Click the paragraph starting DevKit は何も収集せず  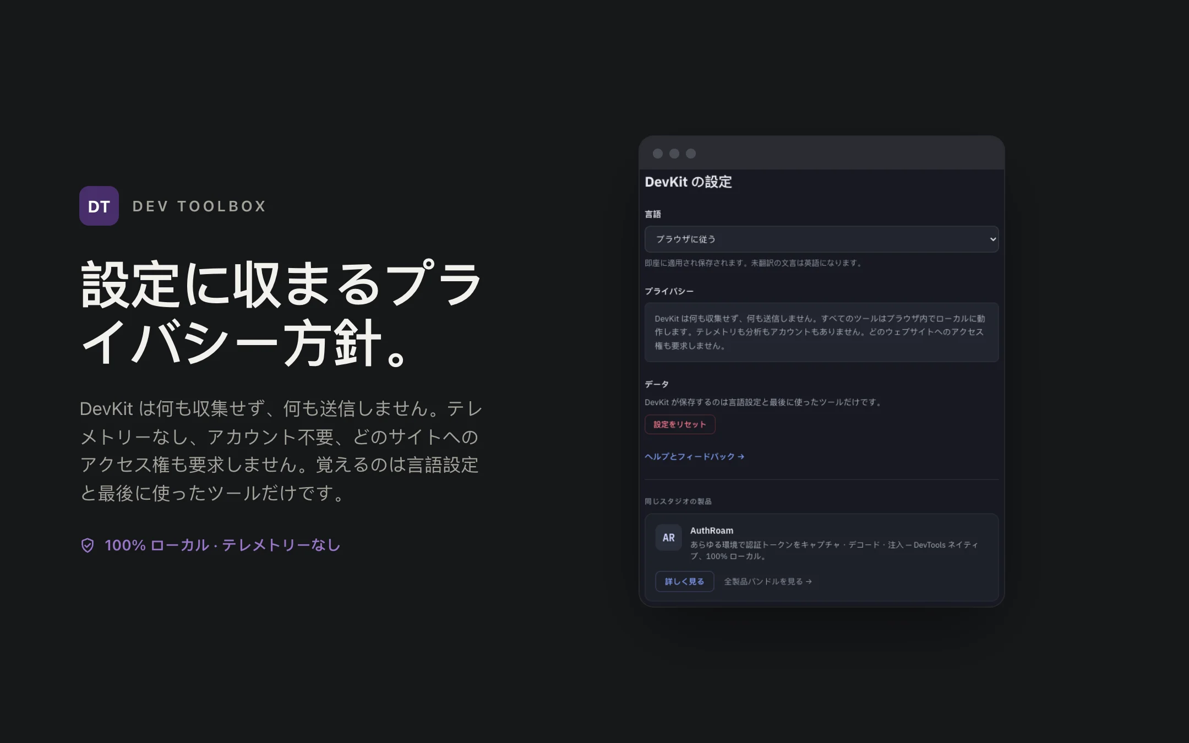click(x=281, y=451)
